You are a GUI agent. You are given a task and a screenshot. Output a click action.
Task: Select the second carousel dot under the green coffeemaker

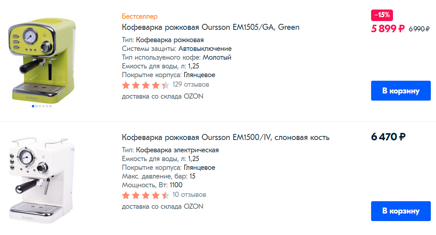click(36, 106)
